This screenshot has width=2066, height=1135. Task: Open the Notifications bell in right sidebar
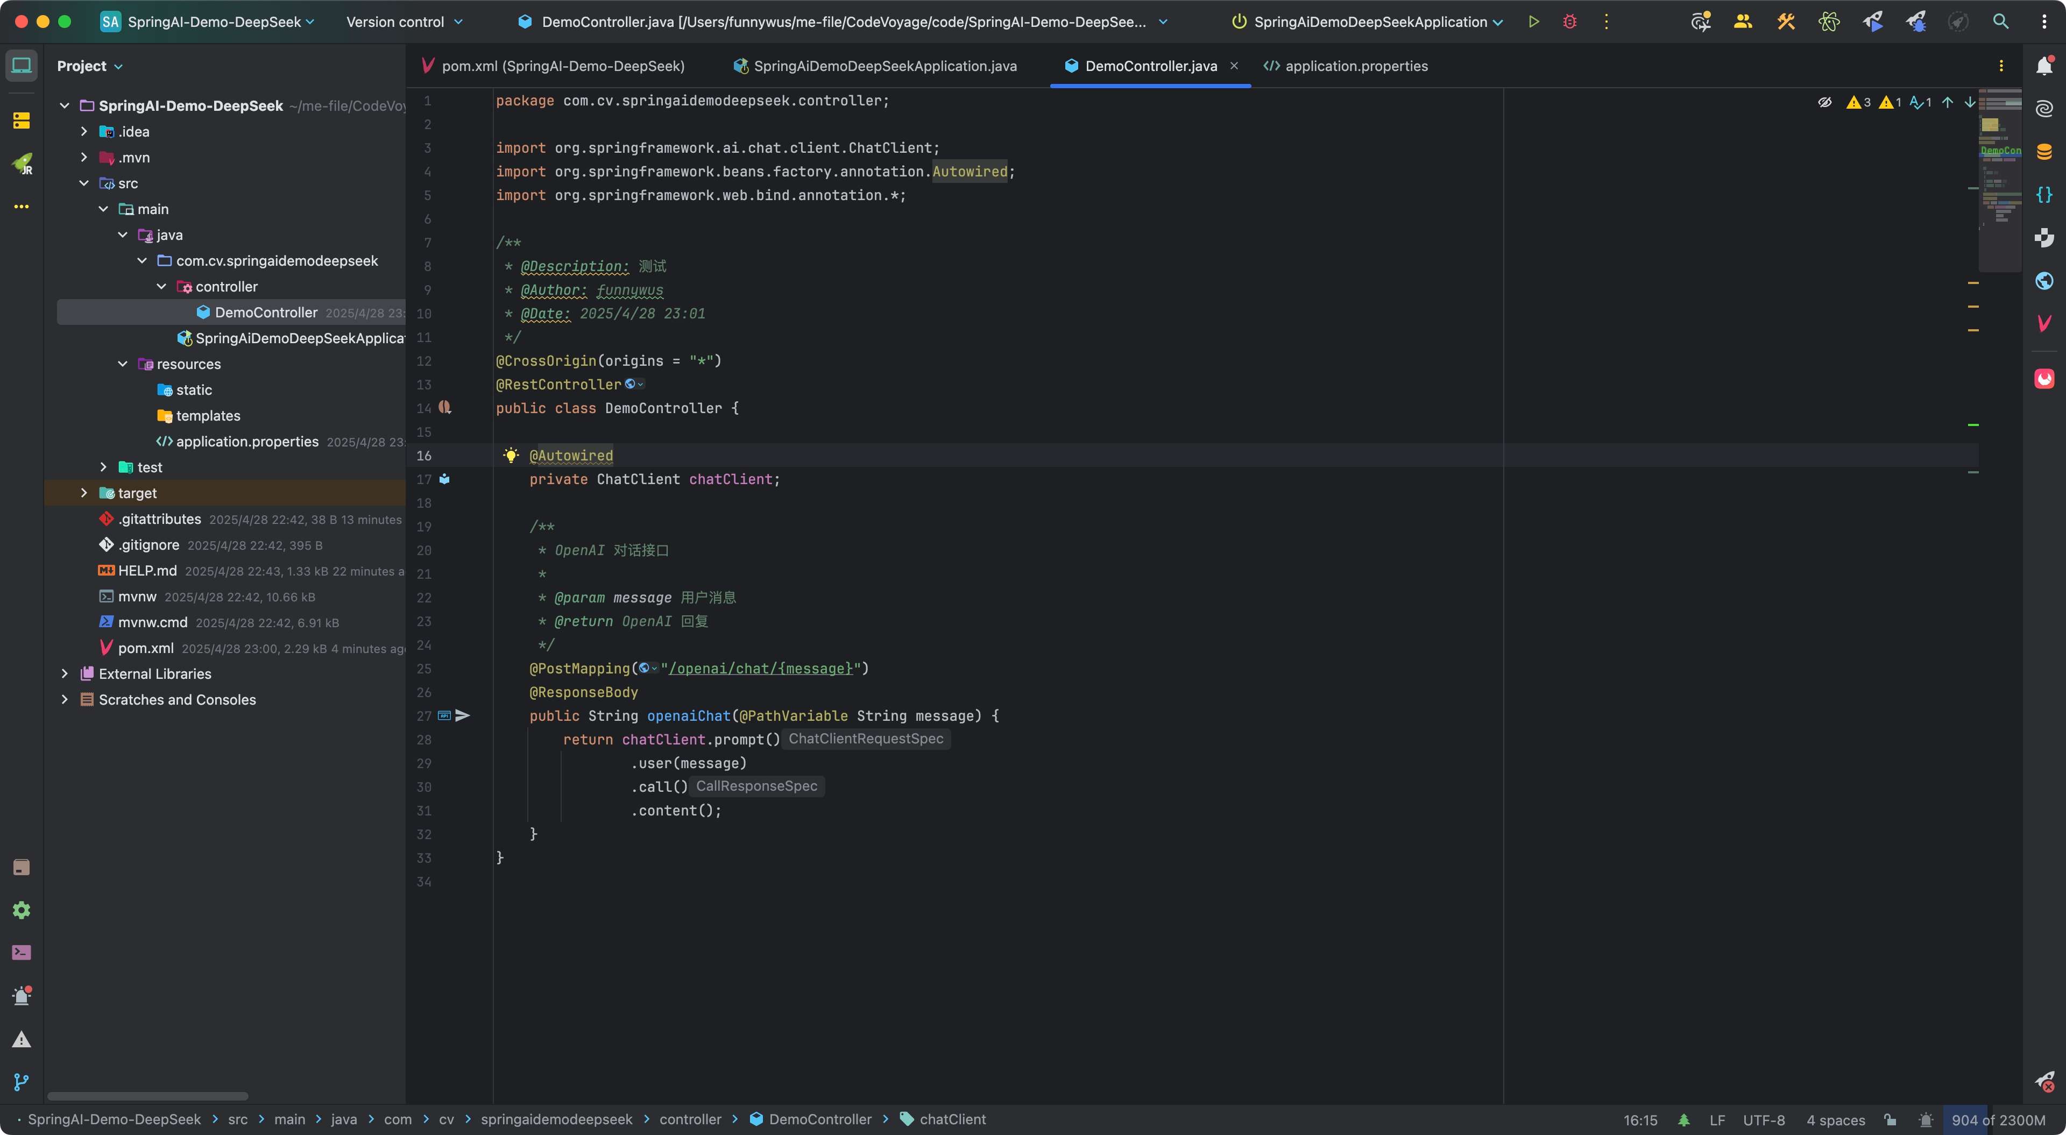(x=2044, y=66)
